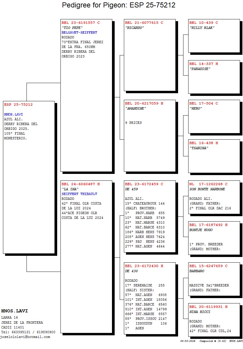Click ring number BEL 23-6172459 C
The height and width of the screenshot is (349, 243).
click(144, 184)
